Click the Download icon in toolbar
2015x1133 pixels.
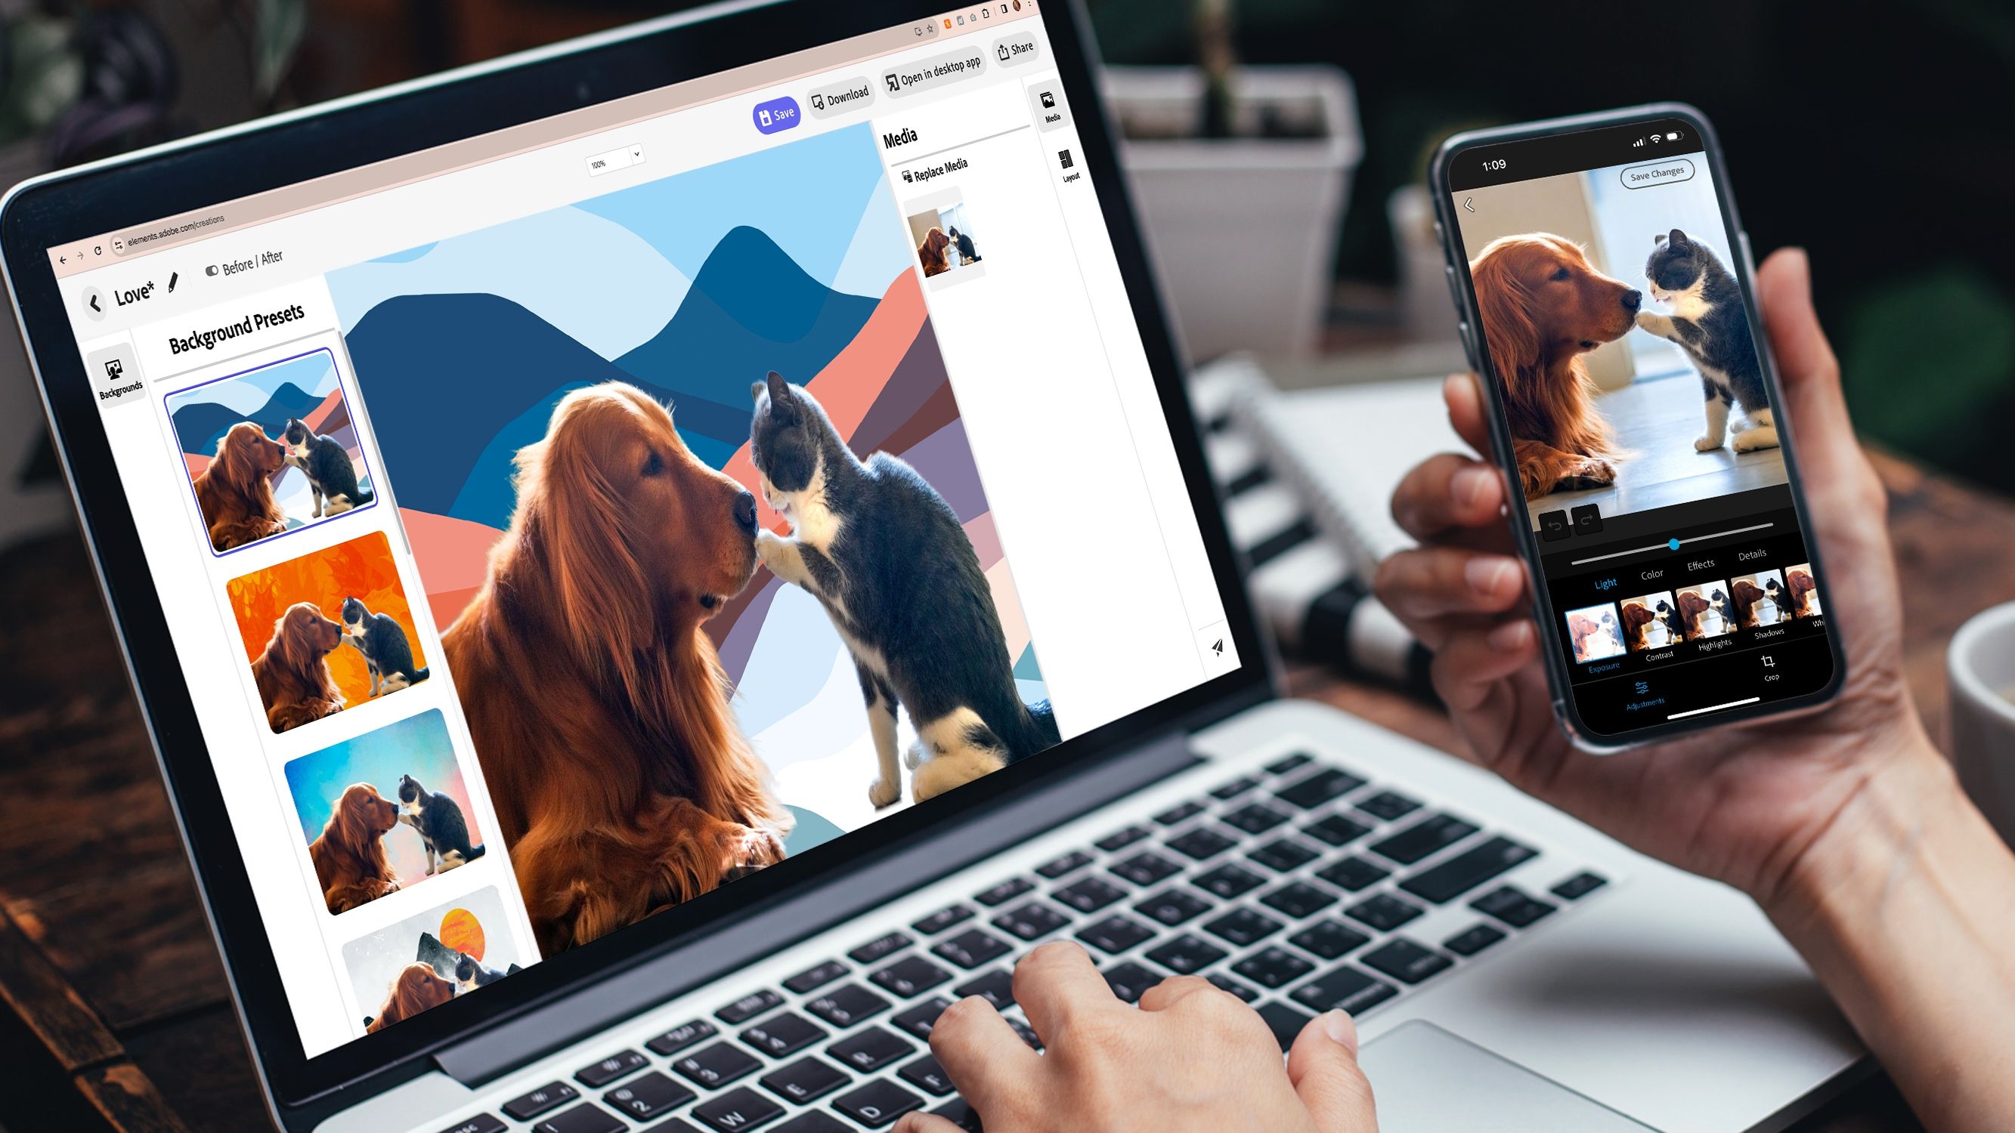tap(837, 100)
